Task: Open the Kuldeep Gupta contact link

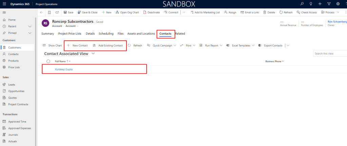Action: 64,69
